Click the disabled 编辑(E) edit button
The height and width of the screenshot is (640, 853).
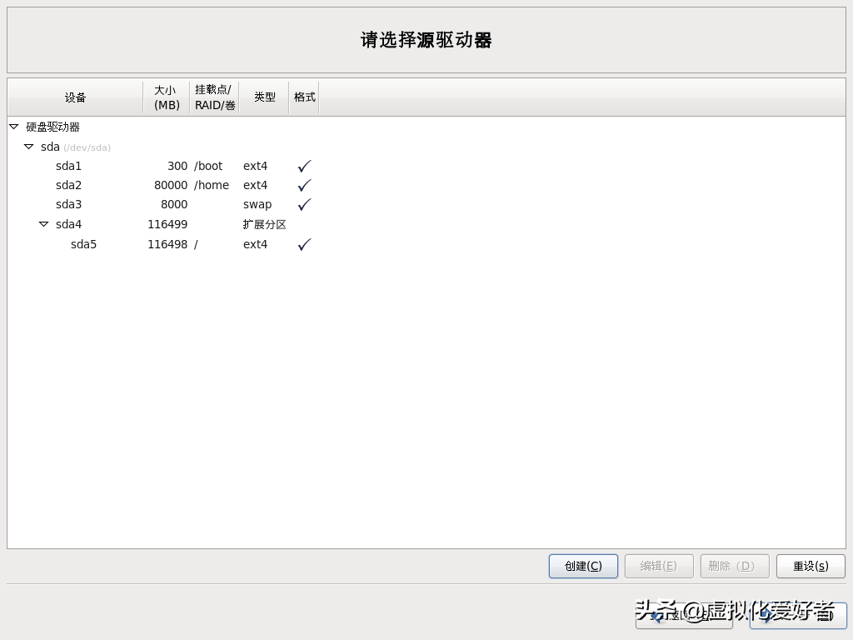pyautogui.click(x=658, y=566)
